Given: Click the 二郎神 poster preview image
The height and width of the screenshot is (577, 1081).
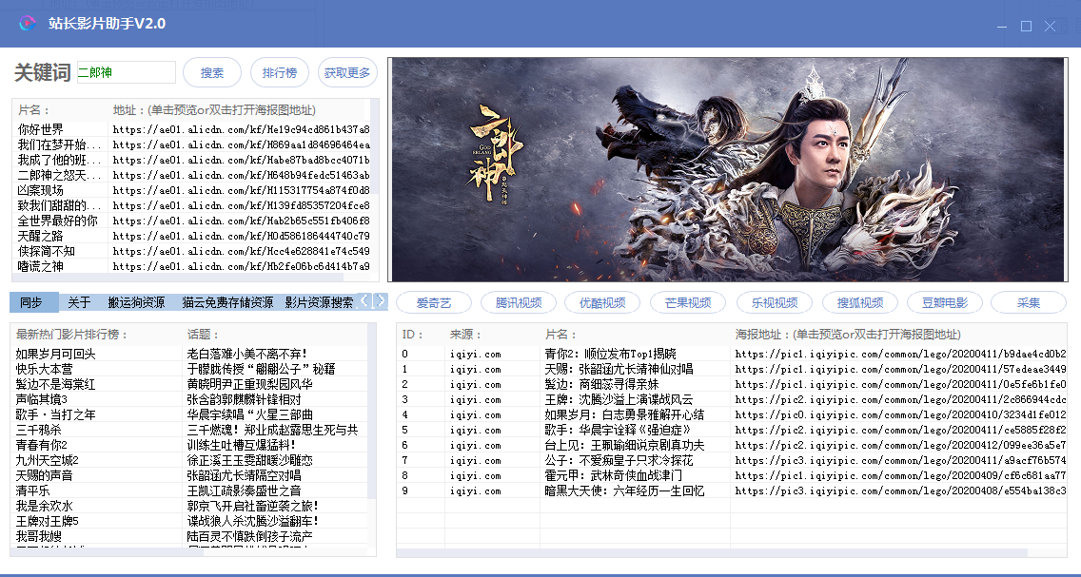Looking at the screenshot, I should coord(727,169).
